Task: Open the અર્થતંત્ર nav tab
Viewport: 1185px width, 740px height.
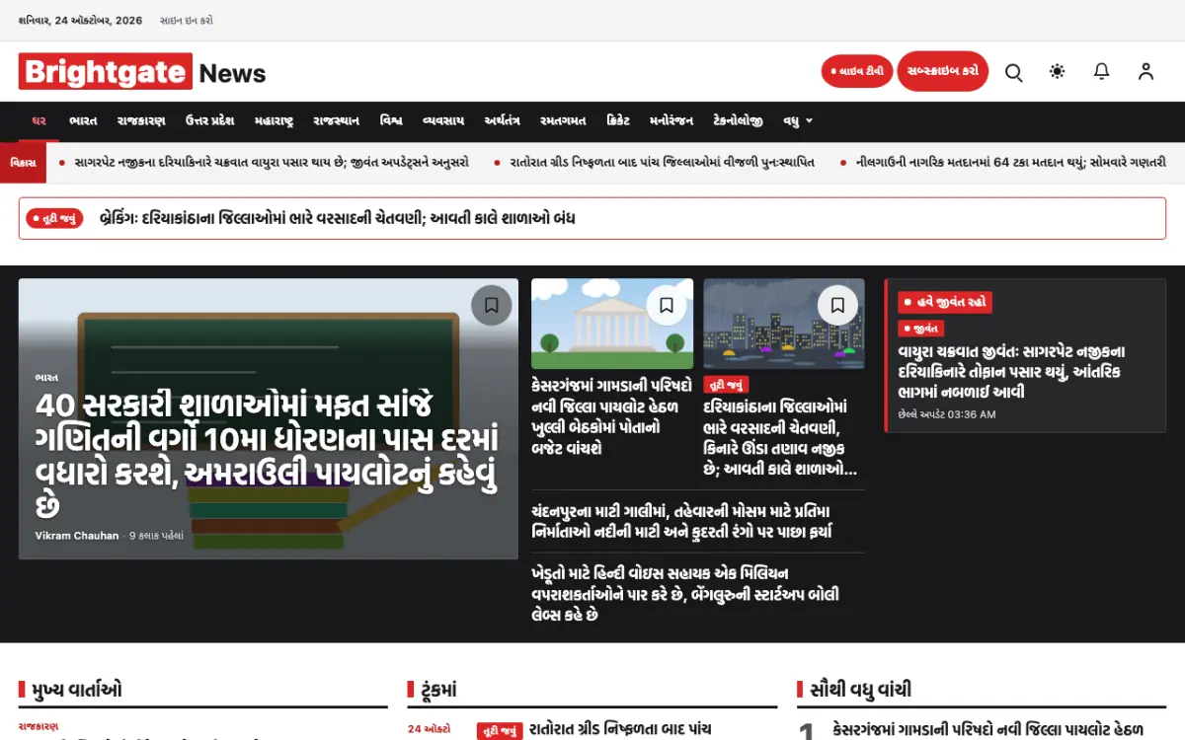Action: (502, 120)
